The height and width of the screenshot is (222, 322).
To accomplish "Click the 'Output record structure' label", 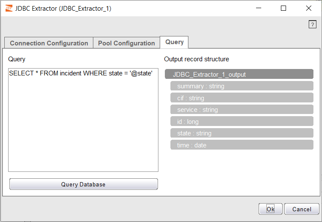I will pyautogui.click(x=197, y=59).
